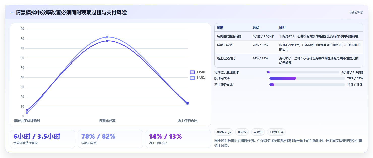Click the 下降约42% explanation cell

(x=319, y=36)
